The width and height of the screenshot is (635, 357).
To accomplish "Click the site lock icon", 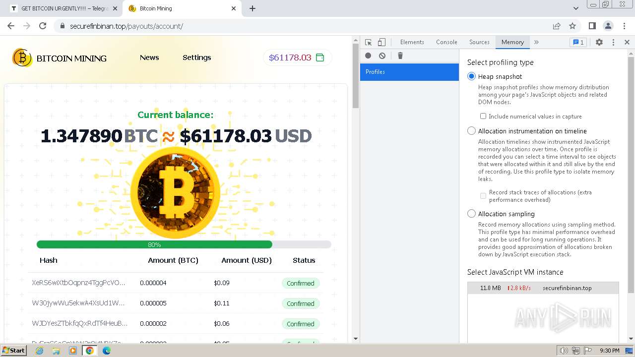I will click(x=62, y=26).
